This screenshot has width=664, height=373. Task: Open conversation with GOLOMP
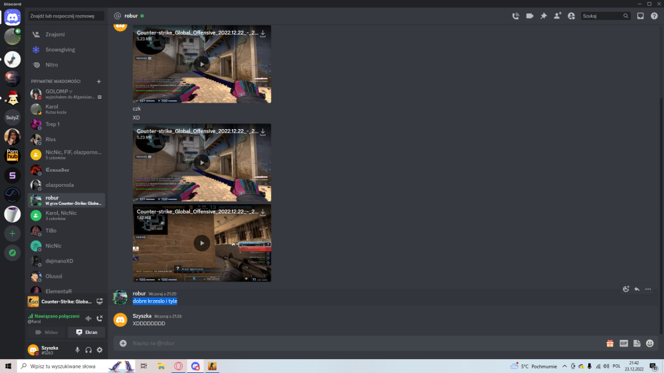pos(66,94)
